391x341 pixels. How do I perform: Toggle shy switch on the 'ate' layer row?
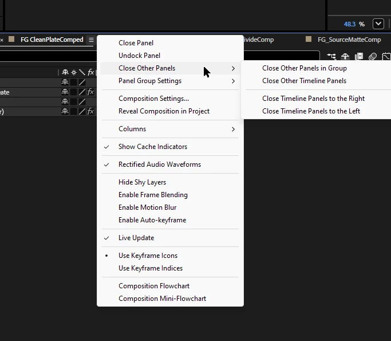(65, 92)
